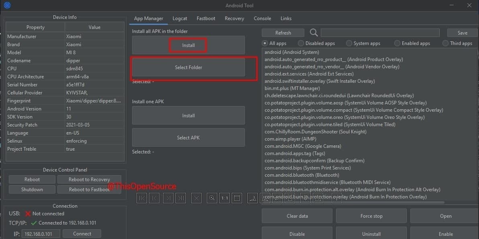Go to previous image in viewer toolbar
This screenshot has height=239, width=479.
pos(154,198)
